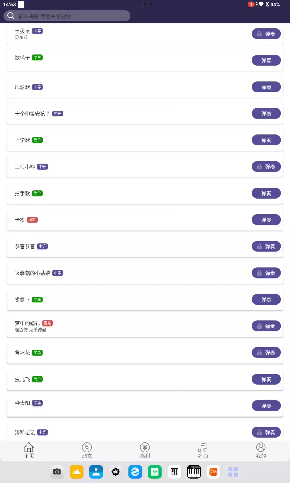Viewport: 290px width, 483px height.
Task: Tap locked 弹奏 button for 梦中的婚礼
Action: [x=266, y=326]
